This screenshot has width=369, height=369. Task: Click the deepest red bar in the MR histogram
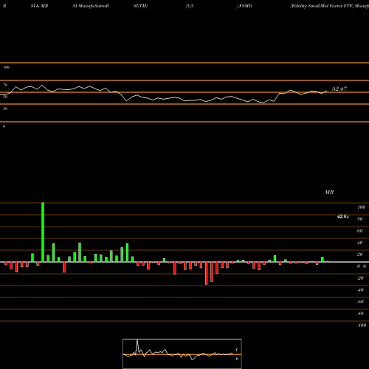pos(207,273)
